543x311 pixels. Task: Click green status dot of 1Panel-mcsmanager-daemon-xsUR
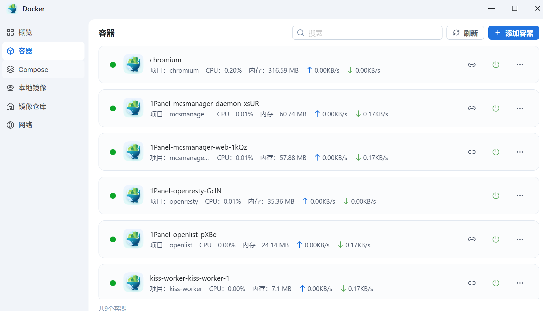click(113, 108)
